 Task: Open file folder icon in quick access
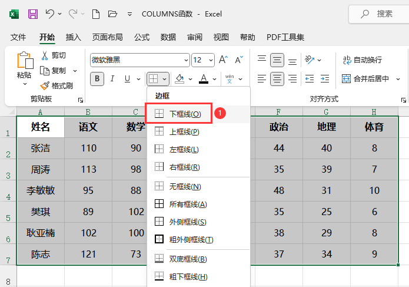coord(112,14)
